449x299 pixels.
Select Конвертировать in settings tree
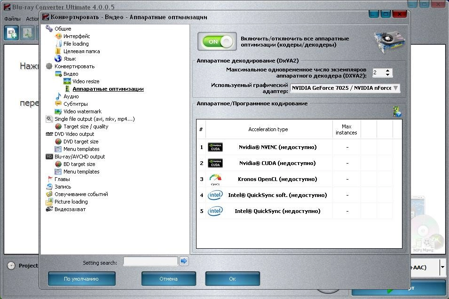point(74,66)
